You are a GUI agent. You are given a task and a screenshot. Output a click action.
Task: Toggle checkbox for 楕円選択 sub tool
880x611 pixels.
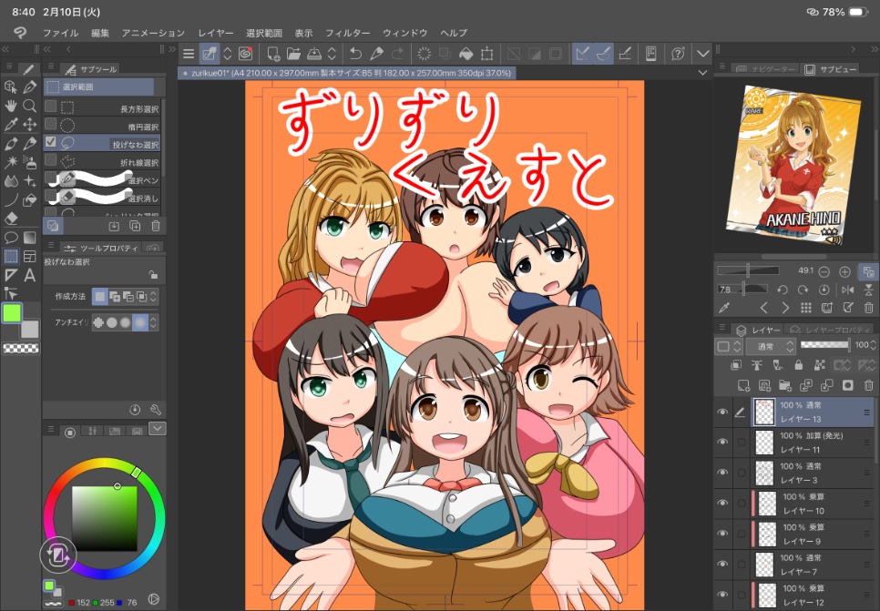coord(50,124)
